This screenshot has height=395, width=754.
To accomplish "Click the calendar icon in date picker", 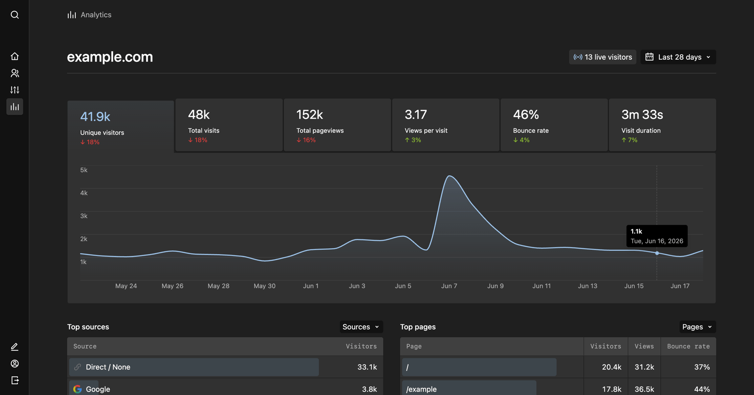I will pyautogui.click(x=649, y=57).
